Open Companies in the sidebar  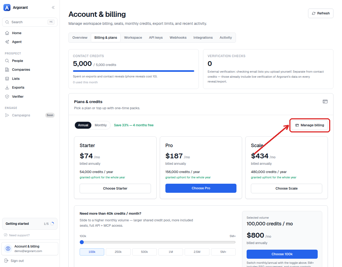click(30, 70)
